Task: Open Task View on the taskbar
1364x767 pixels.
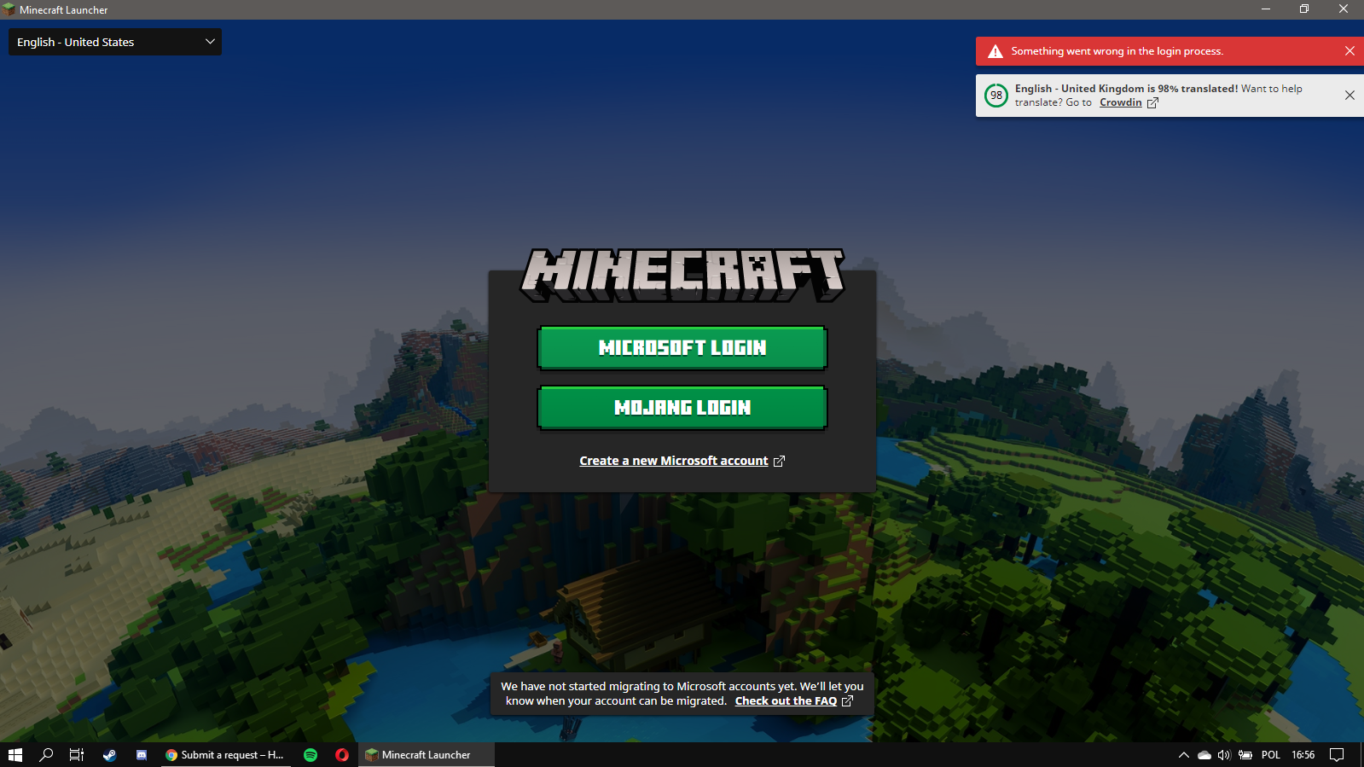Action: 77,755
